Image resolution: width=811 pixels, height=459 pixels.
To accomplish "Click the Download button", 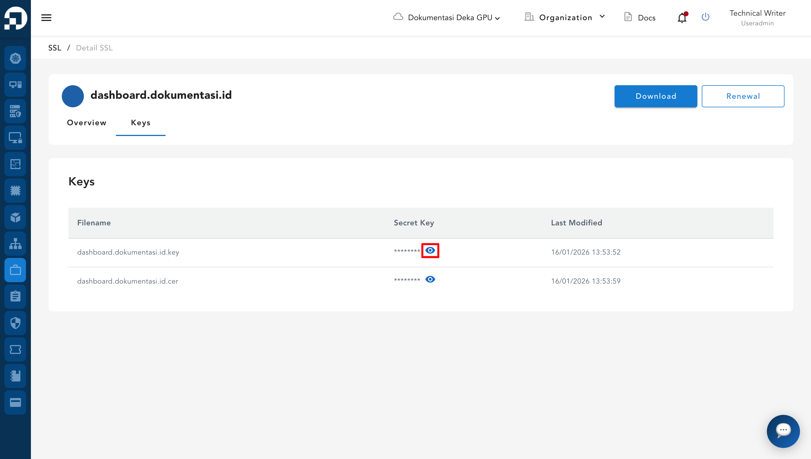I will [656, 96].
